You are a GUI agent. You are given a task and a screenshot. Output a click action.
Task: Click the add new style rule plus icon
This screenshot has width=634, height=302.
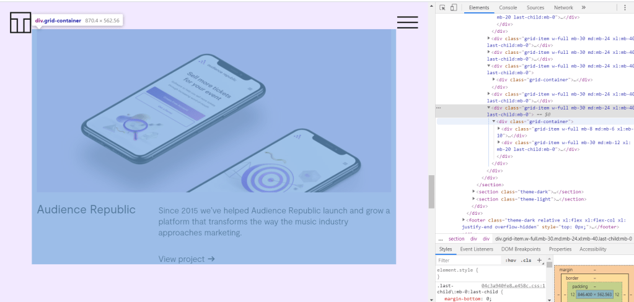pyautogui.click(x=539, y=261)
